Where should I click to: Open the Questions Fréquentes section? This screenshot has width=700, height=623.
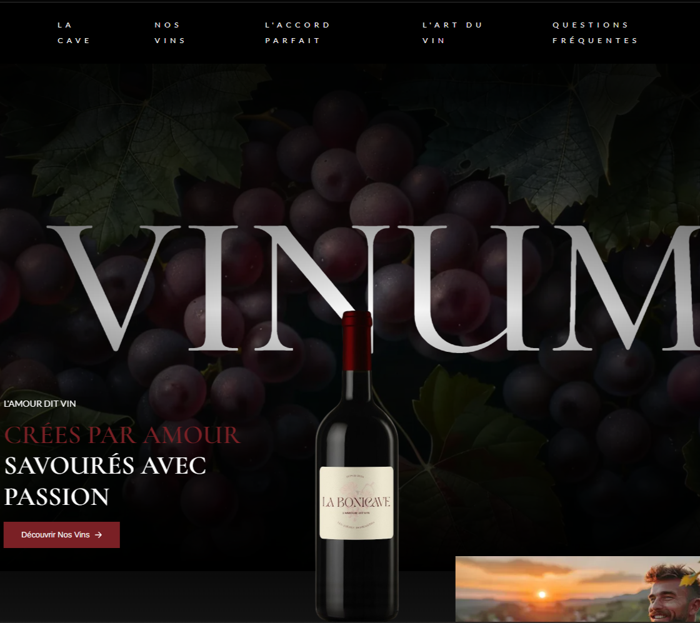click(595, 32)
